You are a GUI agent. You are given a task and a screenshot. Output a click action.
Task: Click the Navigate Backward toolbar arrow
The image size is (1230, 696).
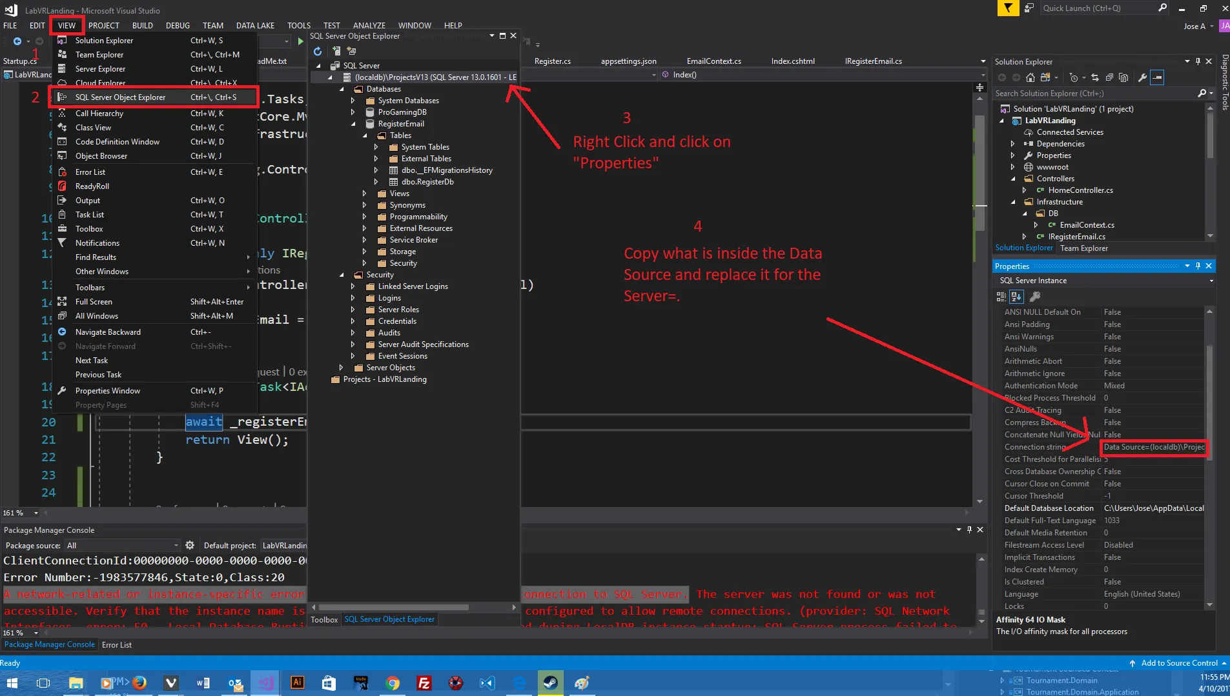tap(17, 41)
